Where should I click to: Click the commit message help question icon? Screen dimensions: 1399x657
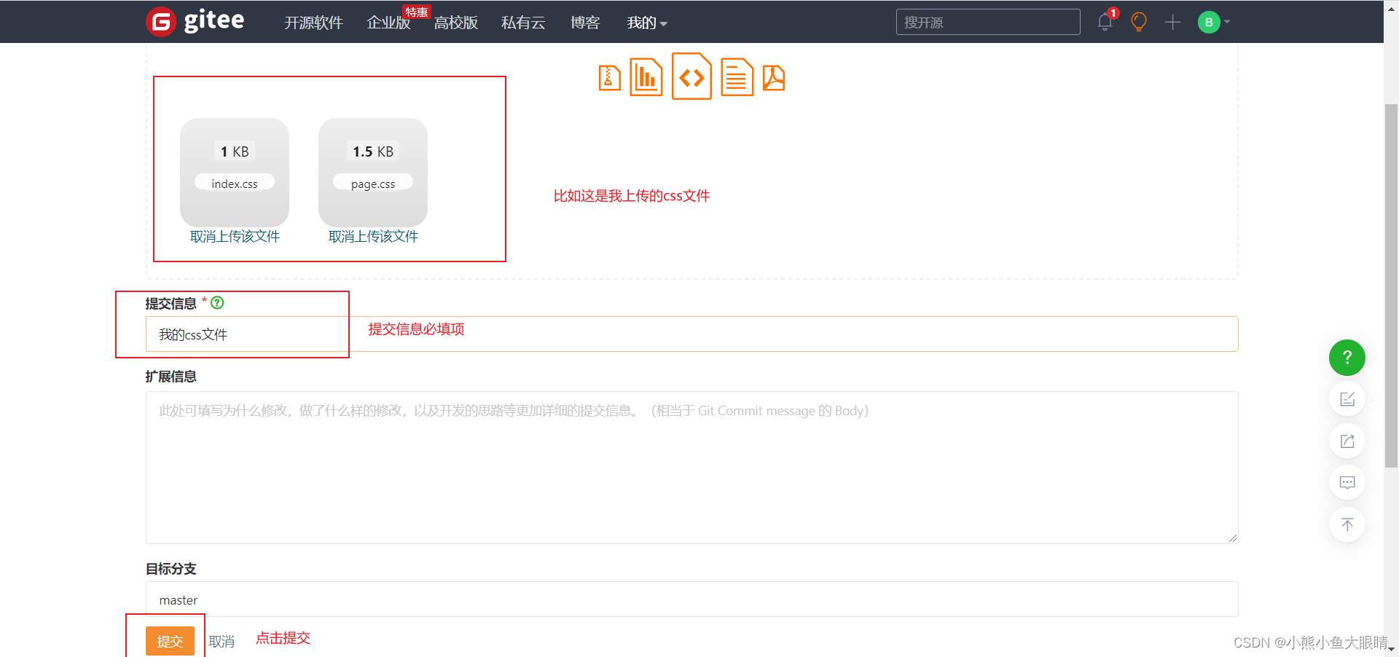coord(217,302)
